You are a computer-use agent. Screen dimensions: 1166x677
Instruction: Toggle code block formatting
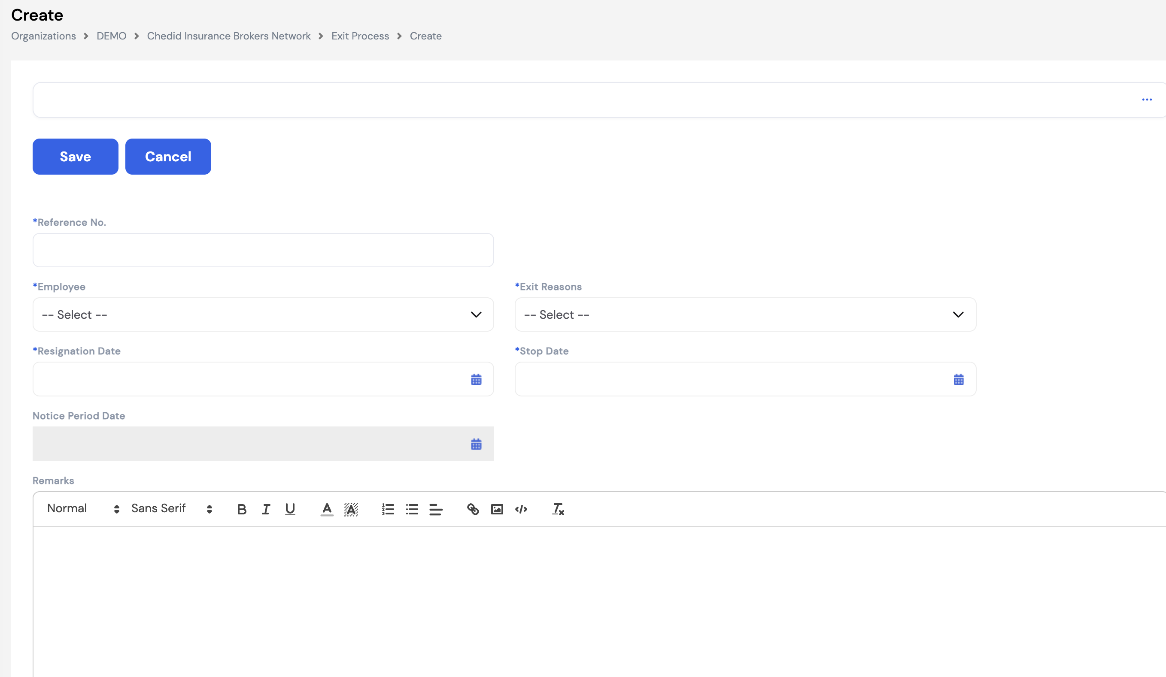[x=521, y=509]
